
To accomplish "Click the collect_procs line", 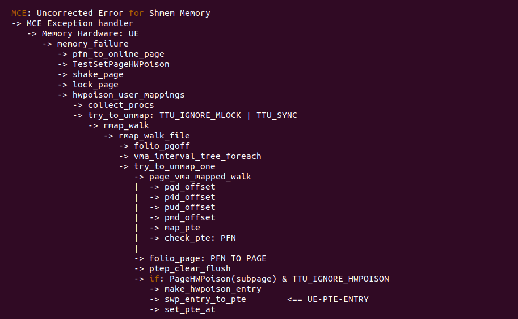I will pos(121,105).
